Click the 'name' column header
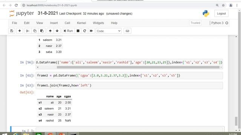Image resolution: width=241 pixels, height=135 pixels. coord(50,96)
